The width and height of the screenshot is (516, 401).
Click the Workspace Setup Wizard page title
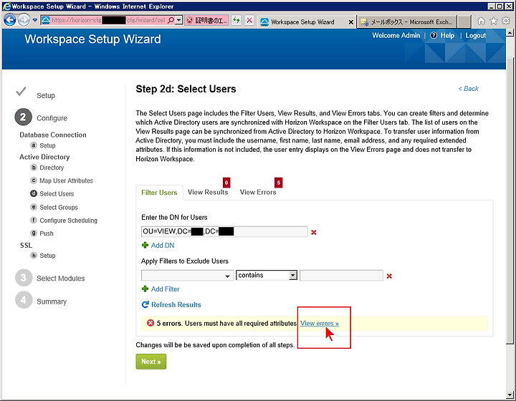92,39
